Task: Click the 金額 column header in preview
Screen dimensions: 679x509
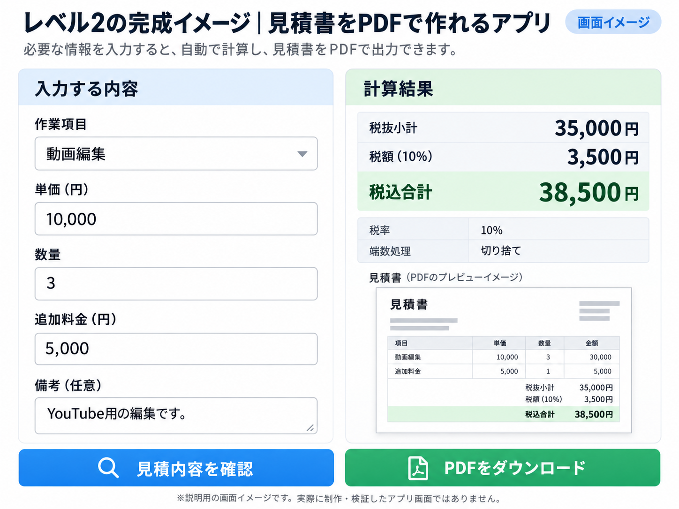Action: pos(592,343)
